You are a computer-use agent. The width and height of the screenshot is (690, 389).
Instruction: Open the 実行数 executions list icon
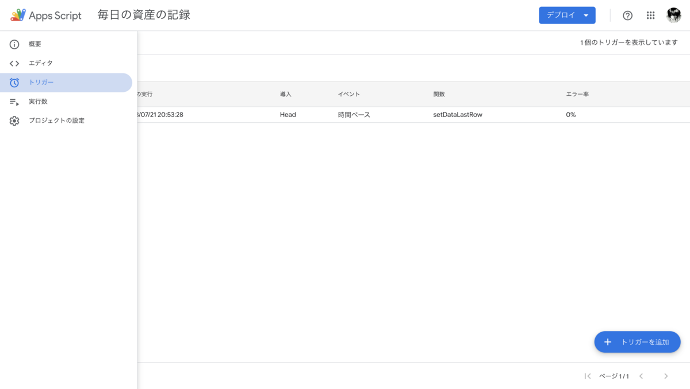(14, 101)
